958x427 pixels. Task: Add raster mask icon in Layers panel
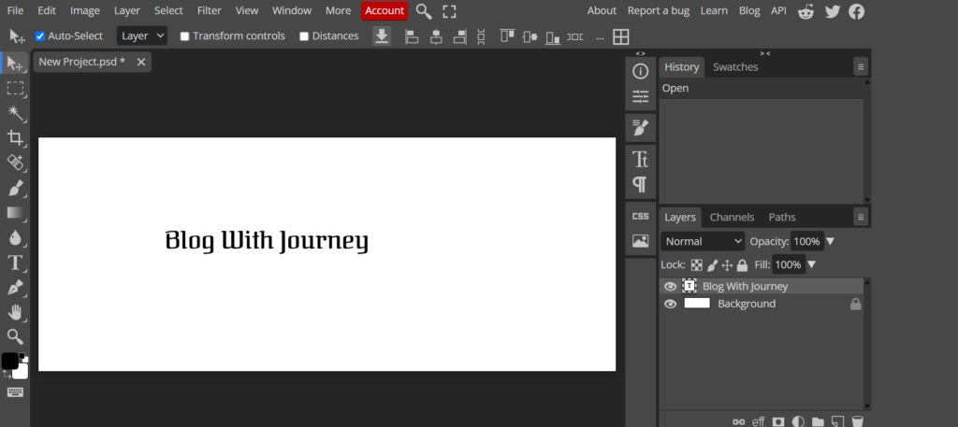point(777,421)
